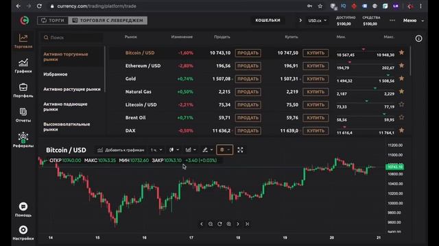Click the Currency.com logo
This screenshot has width=439, height=246.
[x=25, y=20]
